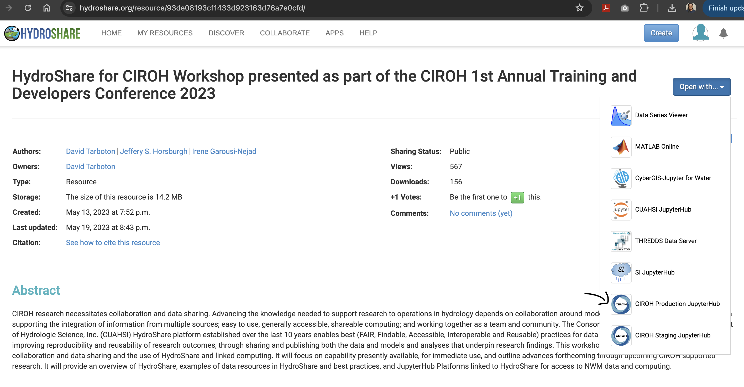
Task: Click the resource title heading
Action: tap(324, 84)
